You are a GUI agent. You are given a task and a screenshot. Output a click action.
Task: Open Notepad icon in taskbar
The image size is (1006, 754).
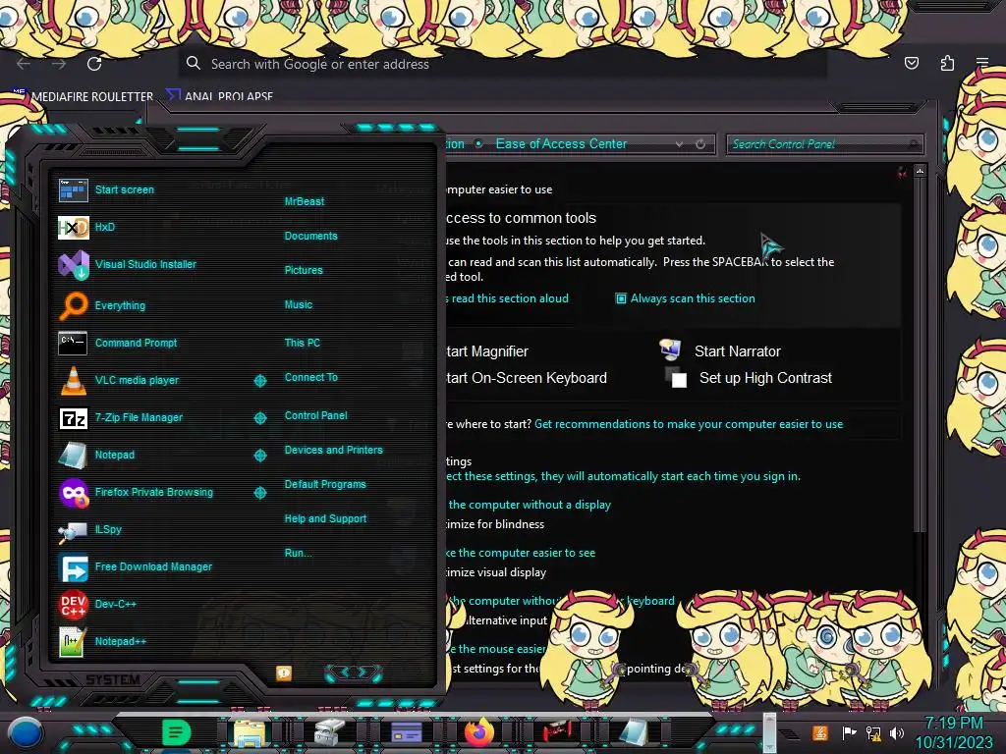tap(634, 732)
